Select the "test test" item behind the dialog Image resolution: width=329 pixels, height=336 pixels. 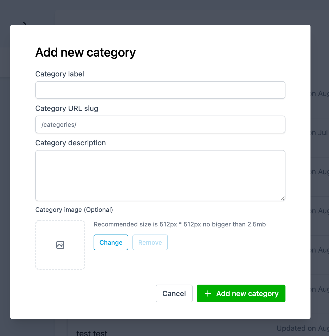pyautogui.click(x=92, y=332)
